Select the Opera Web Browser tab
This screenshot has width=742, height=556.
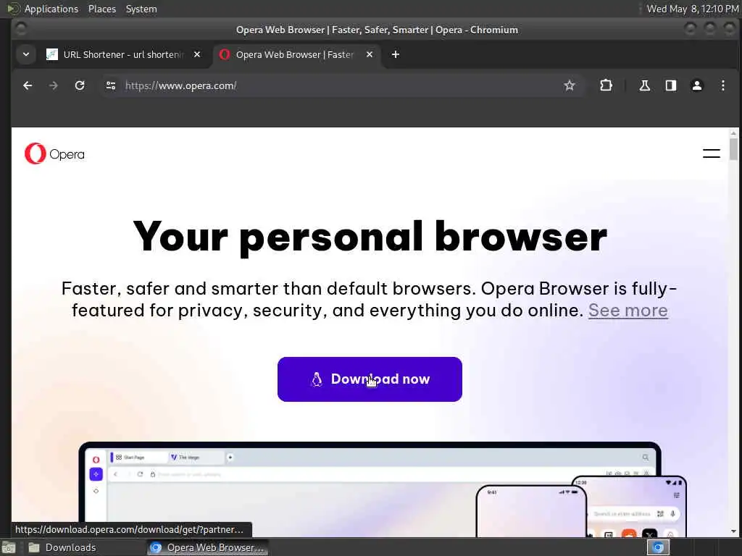pos(295,54)
